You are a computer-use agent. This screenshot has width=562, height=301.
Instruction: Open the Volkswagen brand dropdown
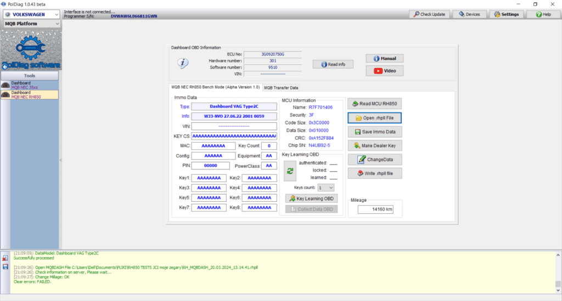tap(31, 14)
